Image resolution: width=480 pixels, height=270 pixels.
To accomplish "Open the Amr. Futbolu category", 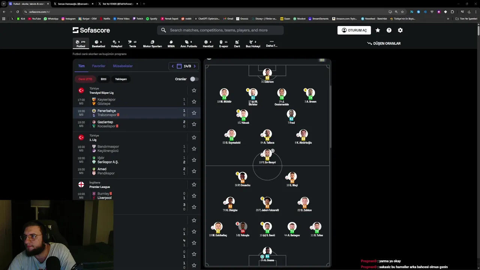I will point(189,44).
